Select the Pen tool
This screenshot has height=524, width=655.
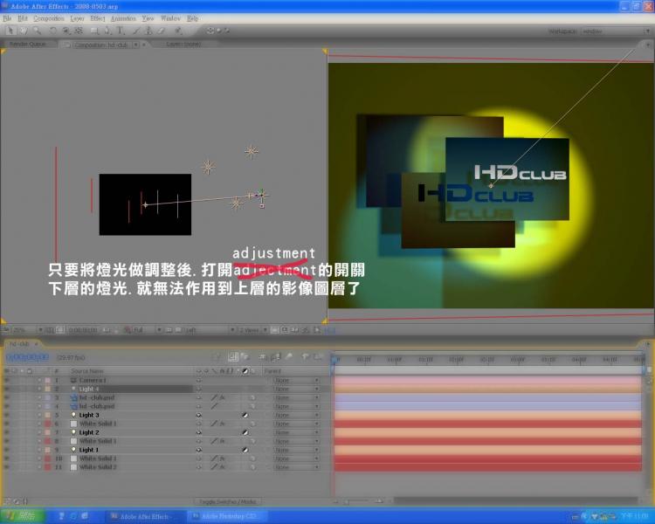tap(107, 30)
